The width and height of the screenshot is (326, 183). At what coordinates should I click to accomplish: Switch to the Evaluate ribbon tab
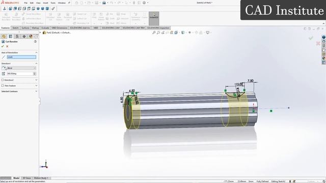pyautogui.click(x=45, y=28)
